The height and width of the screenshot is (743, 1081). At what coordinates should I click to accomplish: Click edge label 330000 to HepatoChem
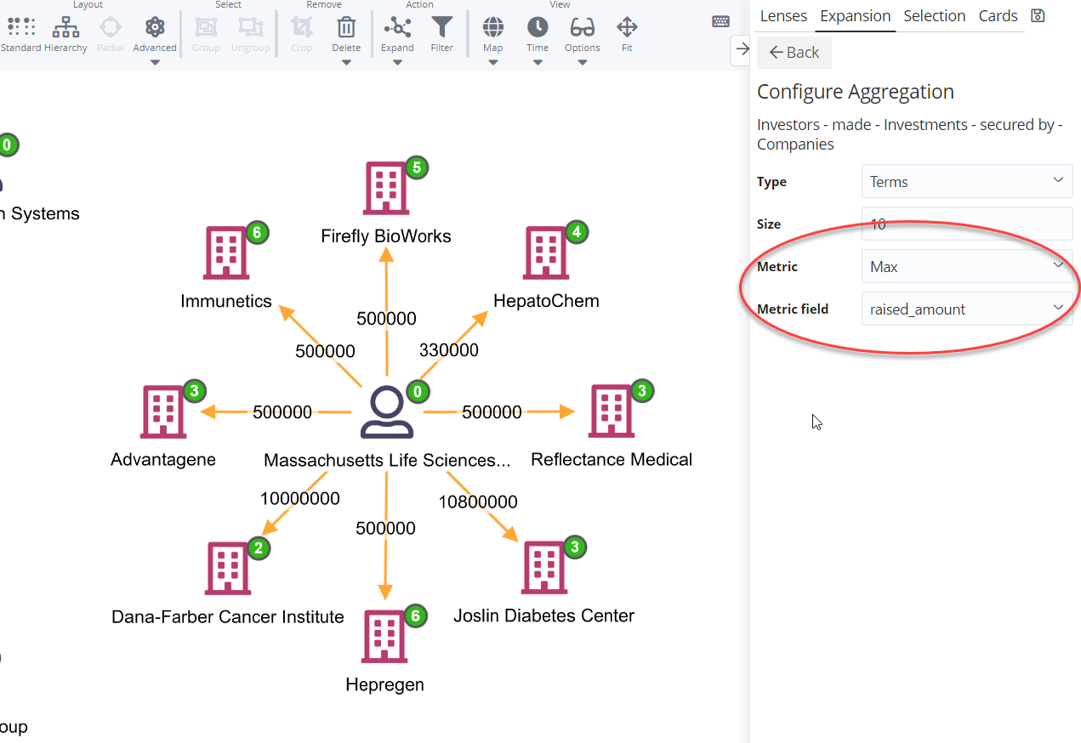click(449, 350)
